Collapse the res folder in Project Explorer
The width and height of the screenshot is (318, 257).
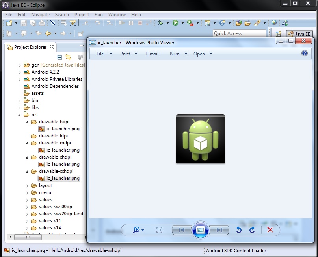point(19,115)
